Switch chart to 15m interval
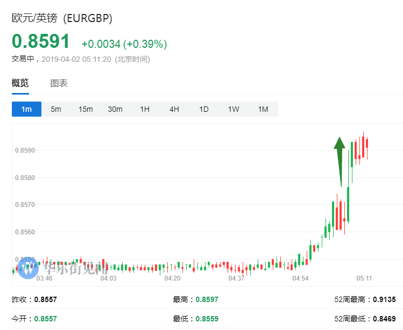403x330 pixels. [86, 109]
